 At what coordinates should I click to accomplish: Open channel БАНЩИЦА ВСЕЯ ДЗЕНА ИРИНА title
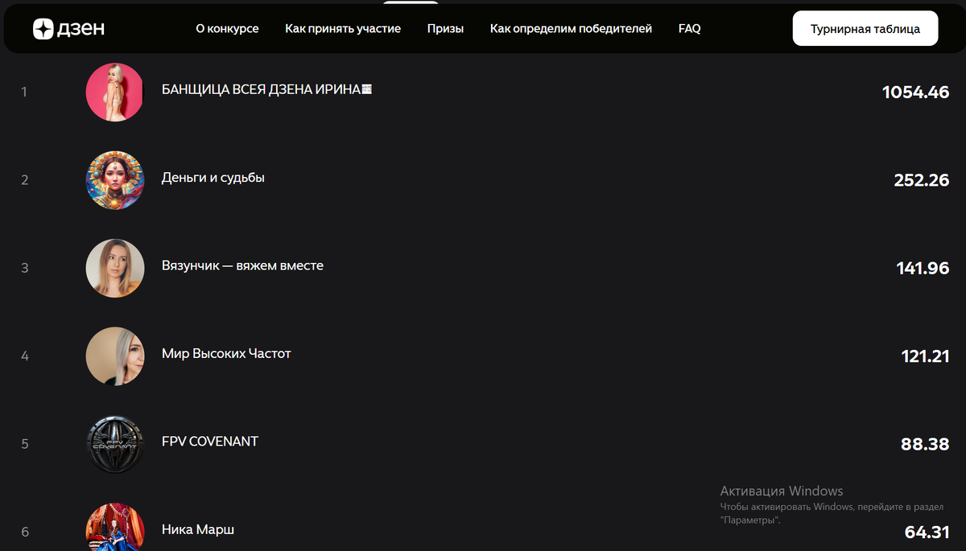(x=266, y=89)
